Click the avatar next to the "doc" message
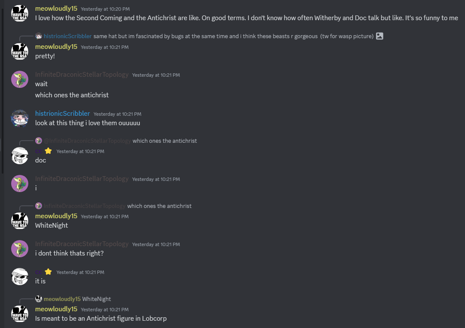The width and height of the screenshot is (465, 328). [x=20, y=156]
